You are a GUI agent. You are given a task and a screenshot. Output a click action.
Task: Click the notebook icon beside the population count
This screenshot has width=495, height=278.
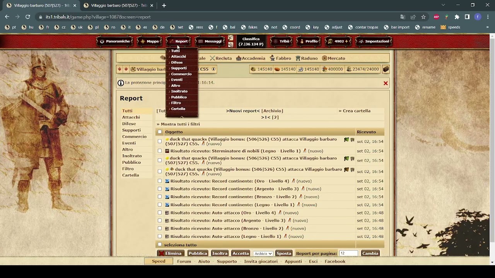386,69
